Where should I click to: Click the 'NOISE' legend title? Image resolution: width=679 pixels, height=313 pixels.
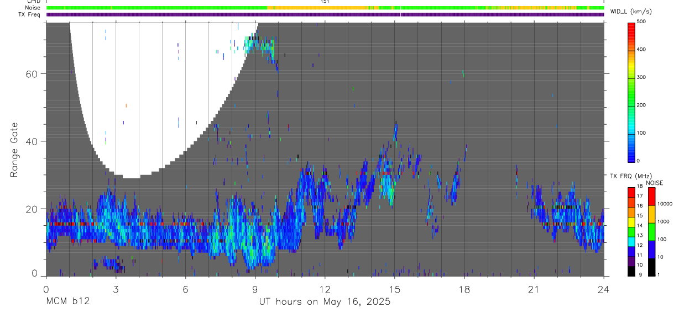[x=655, y=183]
